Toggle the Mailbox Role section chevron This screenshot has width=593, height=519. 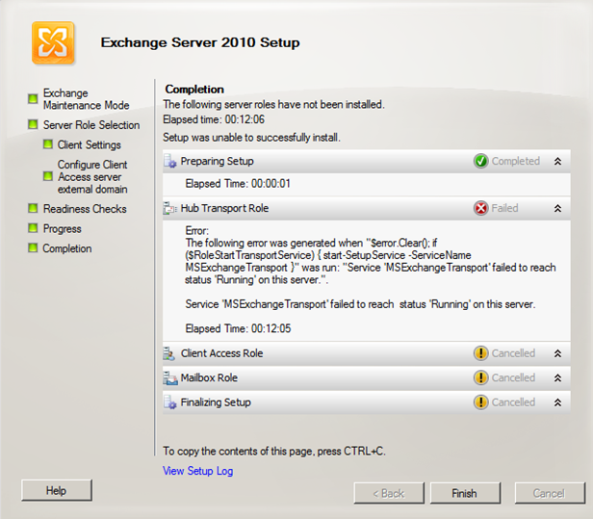click(557, 377)
